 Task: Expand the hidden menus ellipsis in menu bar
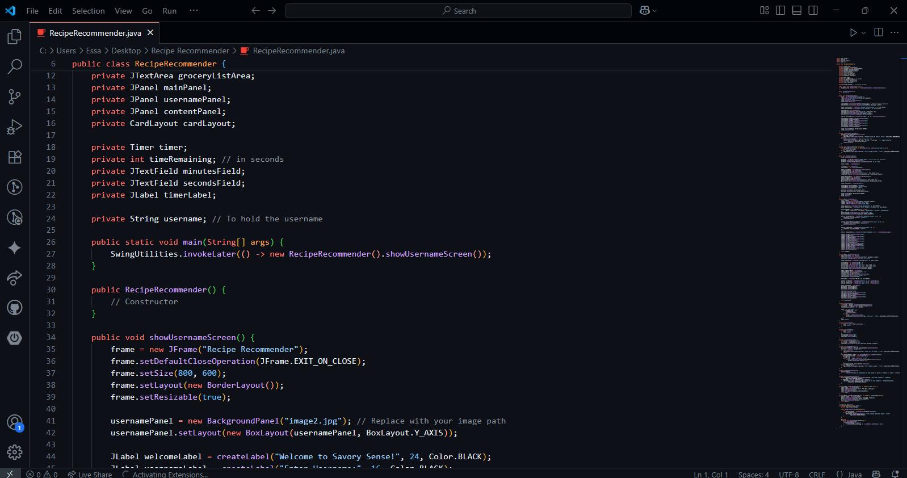[x=194, y=11]
